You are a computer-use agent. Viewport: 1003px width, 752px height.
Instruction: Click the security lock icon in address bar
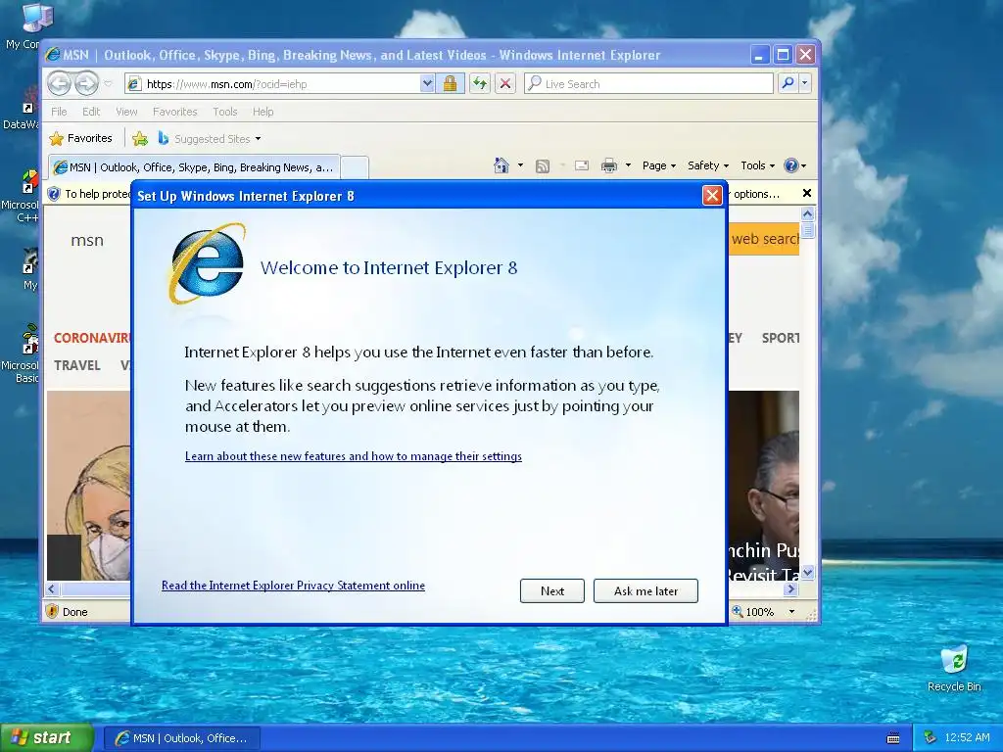coord(450,84)
